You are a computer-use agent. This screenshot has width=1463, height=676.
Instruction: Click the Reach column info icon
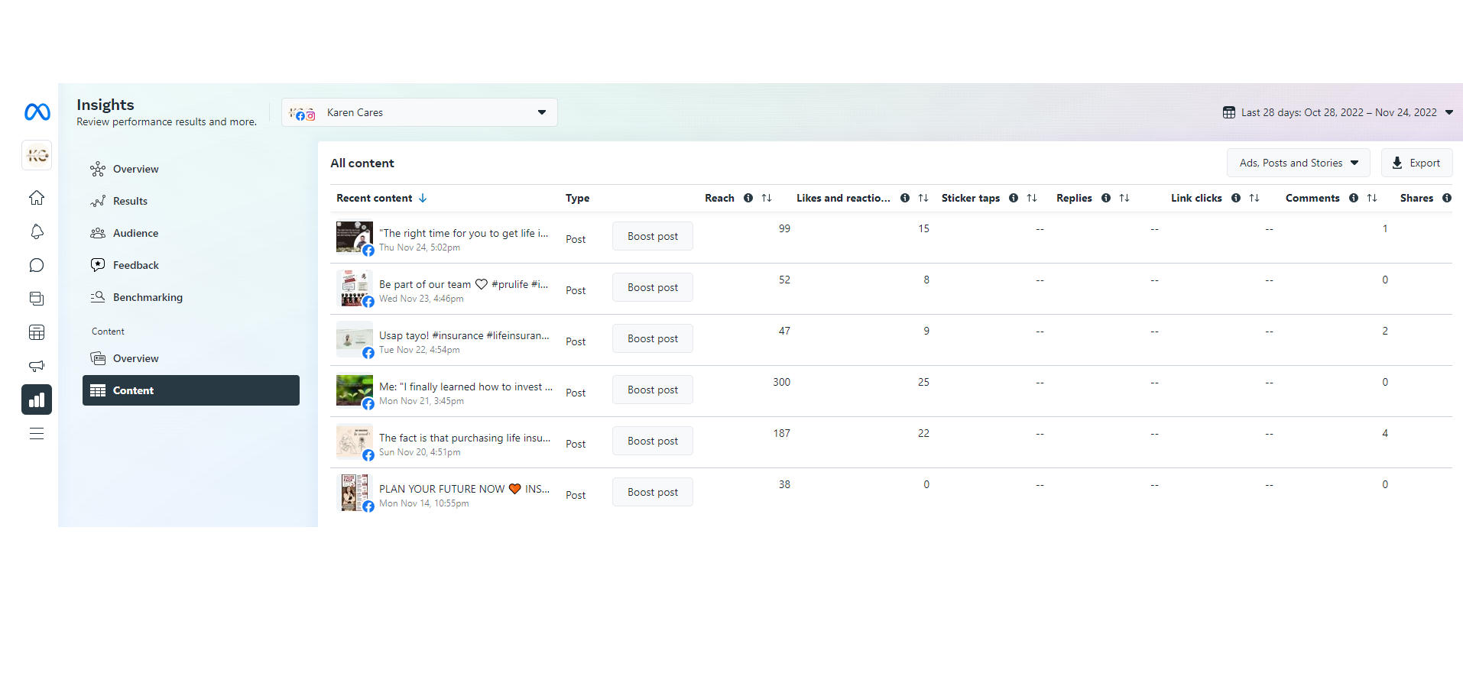click(x=748, y=198)
